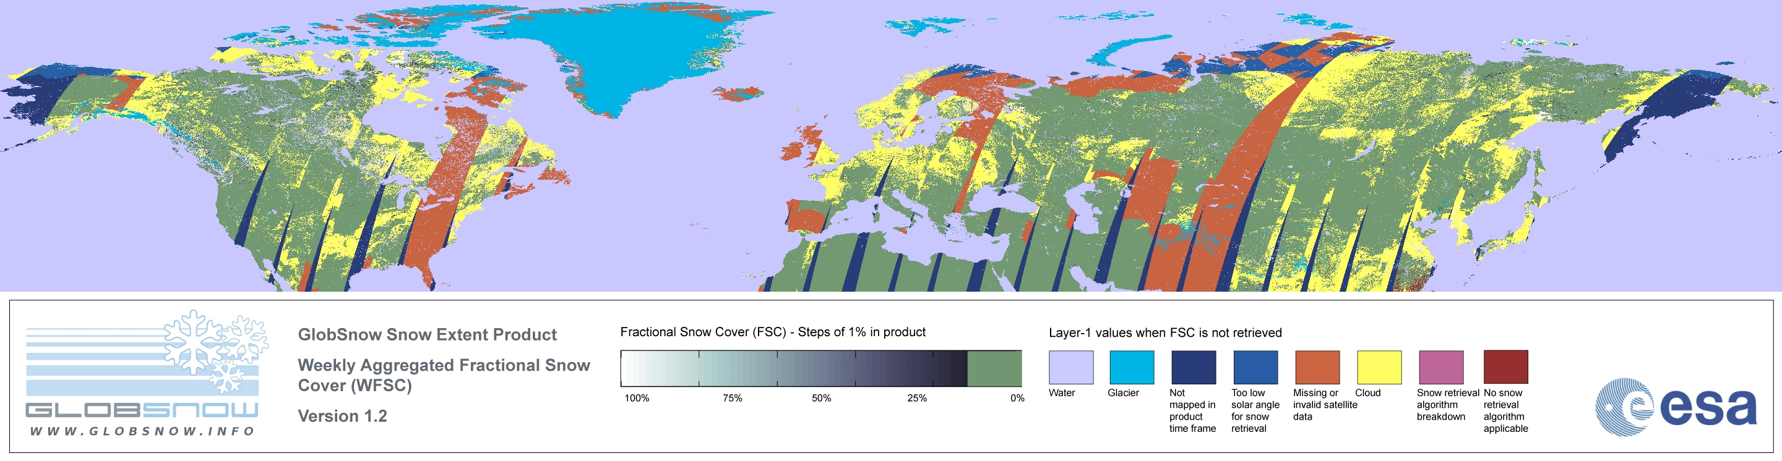Click the 0% colorbar label

(1017, 398)
